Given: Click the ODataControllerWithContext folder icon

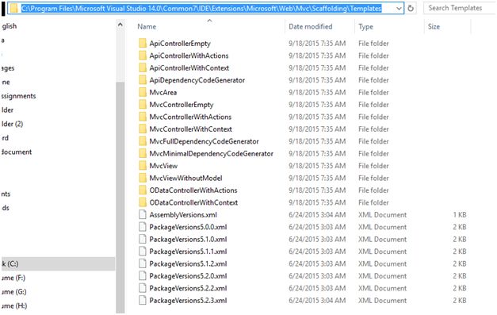Looking at the screenshot, I should [x=143, y=202].
